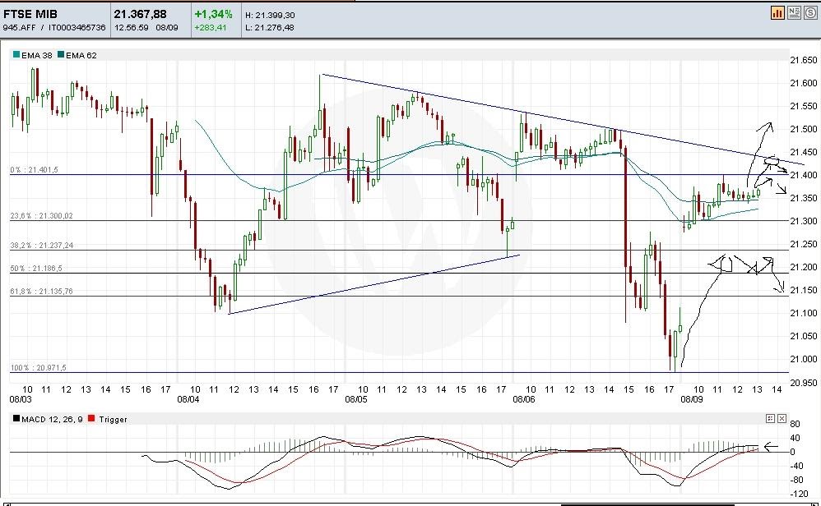Click the daily high H: 21.399,30
The height and width of the screenshot is (506, 821).
[270, 15]
